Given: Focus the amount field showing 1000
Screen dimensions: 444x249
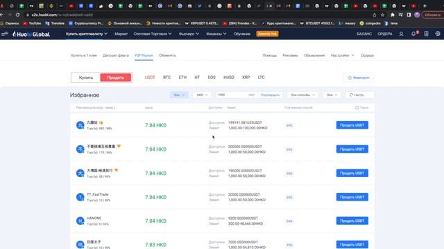Looking at the screenshot, I should pyautogui.click(x=231, y=95).
